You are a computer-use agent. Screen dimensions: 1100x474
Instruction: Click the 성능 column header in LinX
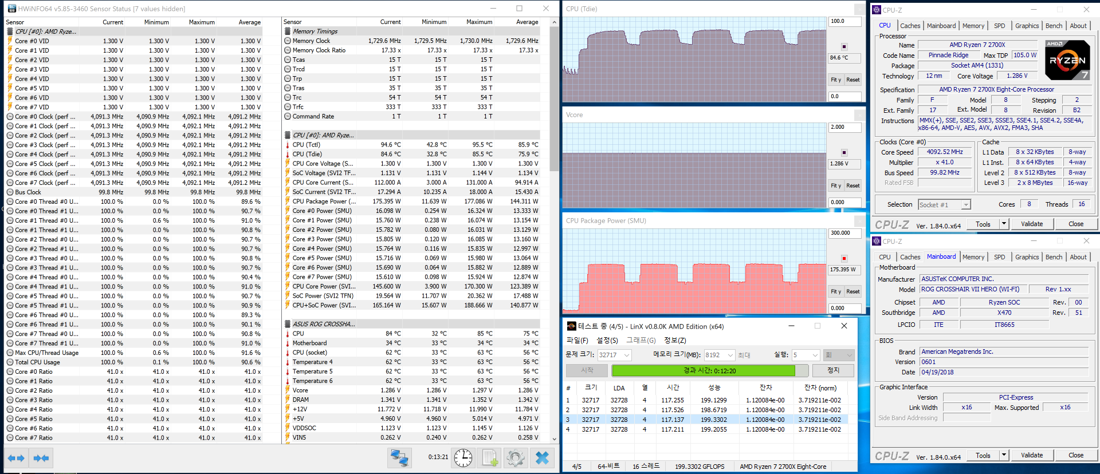tap(714, 388)
